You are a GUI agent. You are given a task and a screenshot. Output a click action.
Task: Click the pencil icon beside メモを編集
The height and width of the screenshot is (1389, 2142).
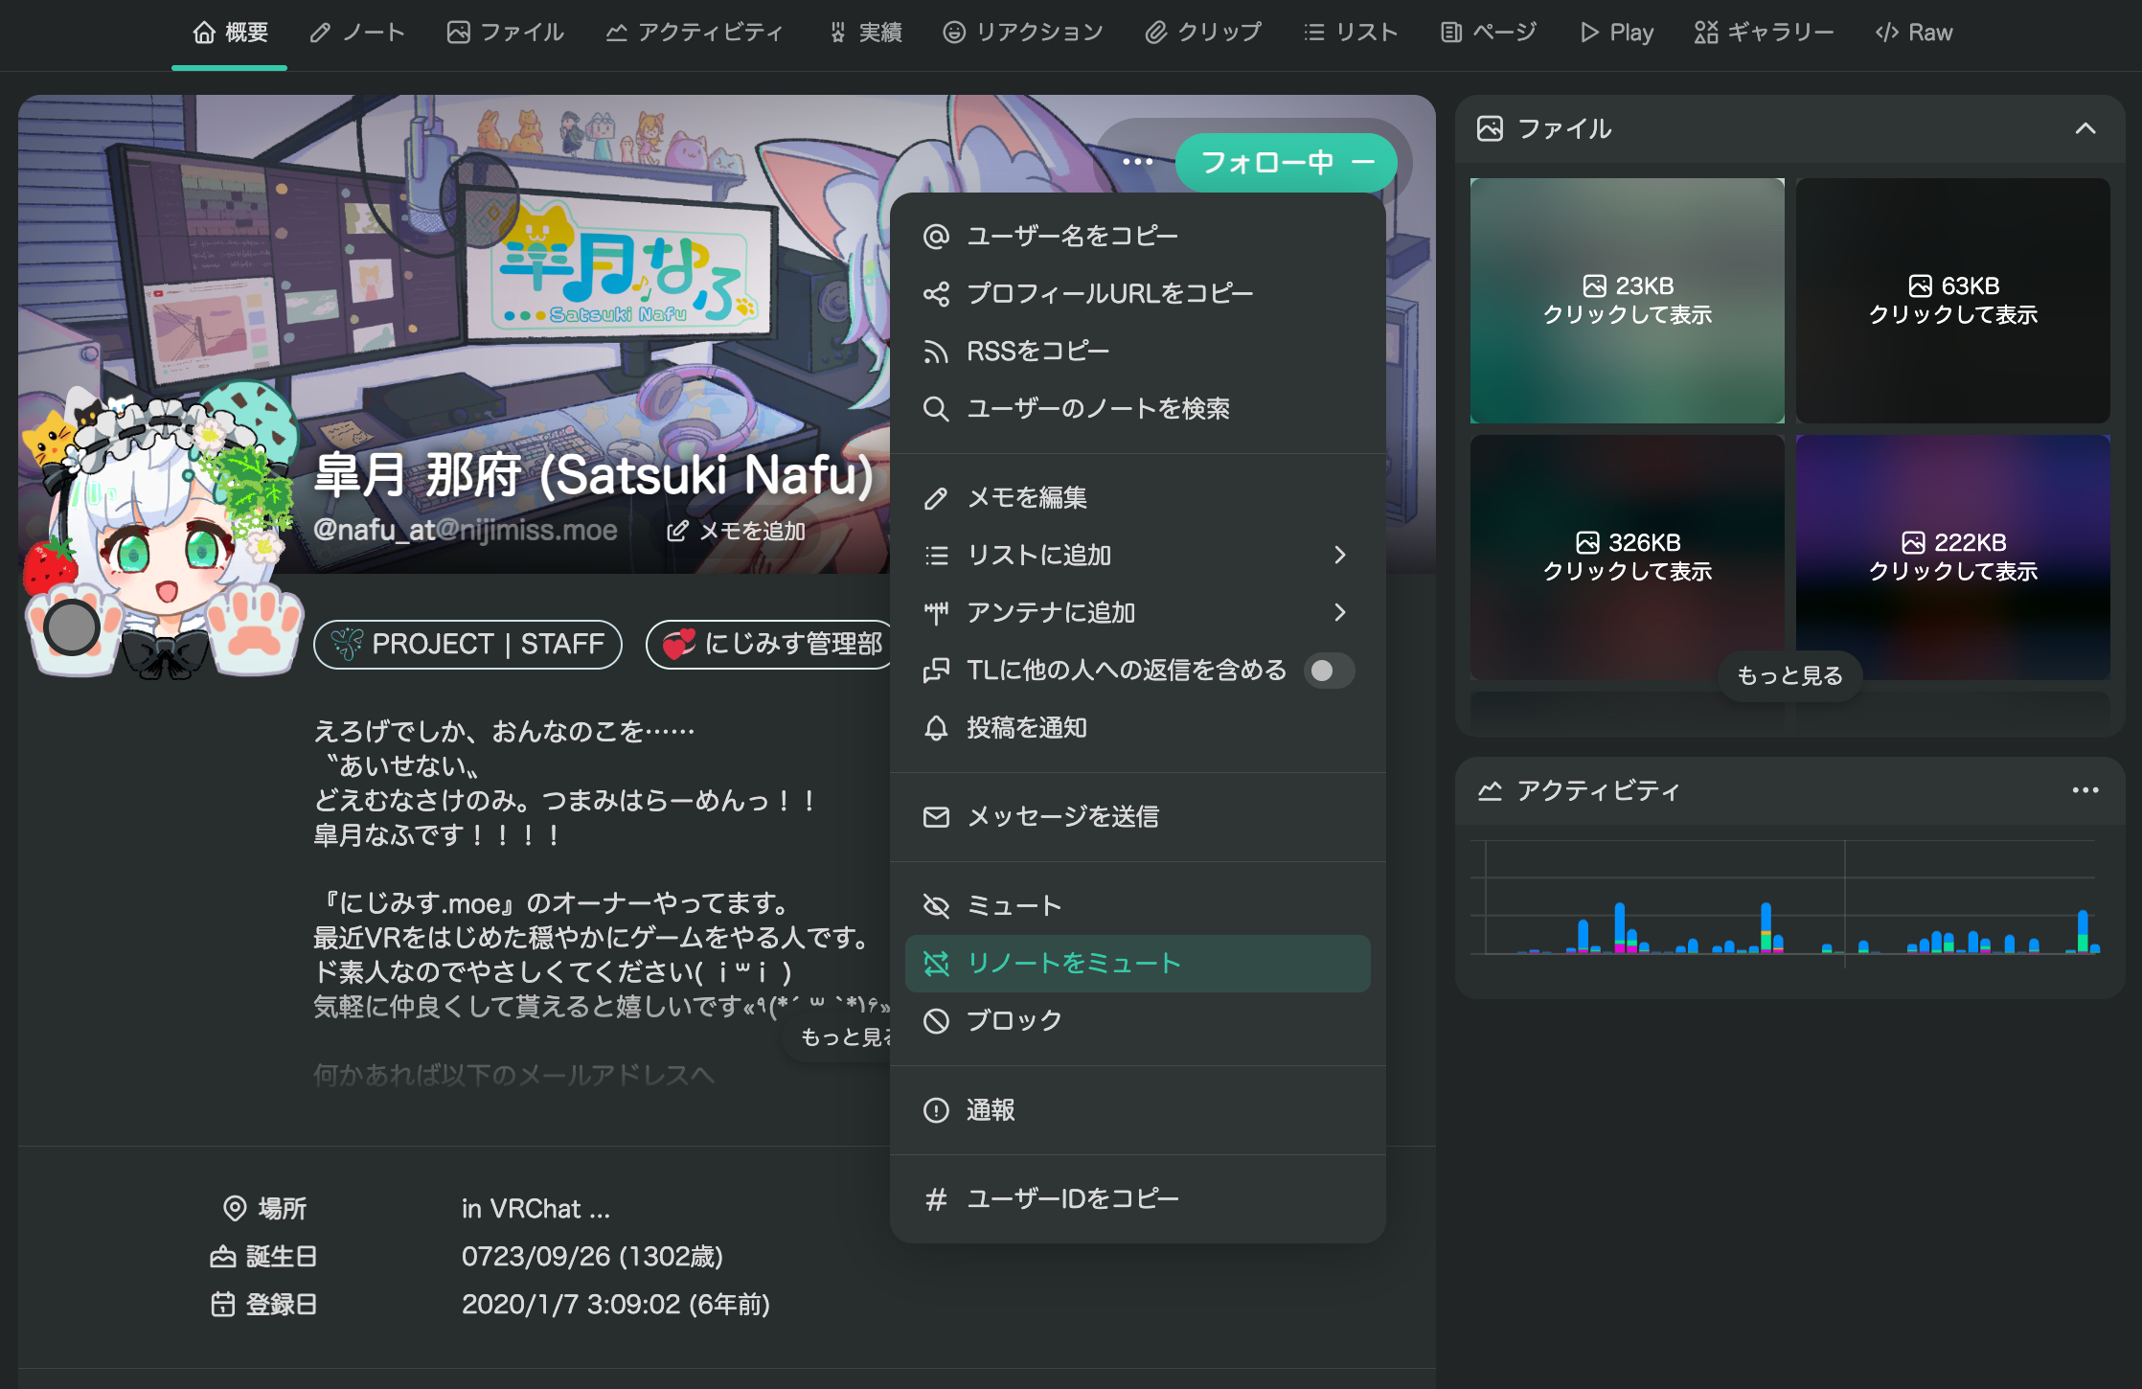click(936, 498)
